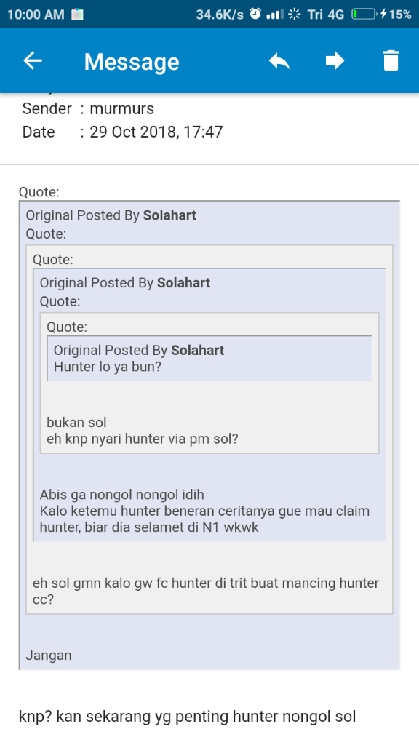Reply to the message with the reply arrow
This screenshot has width=419, height=745.
(x=279, y=61)
